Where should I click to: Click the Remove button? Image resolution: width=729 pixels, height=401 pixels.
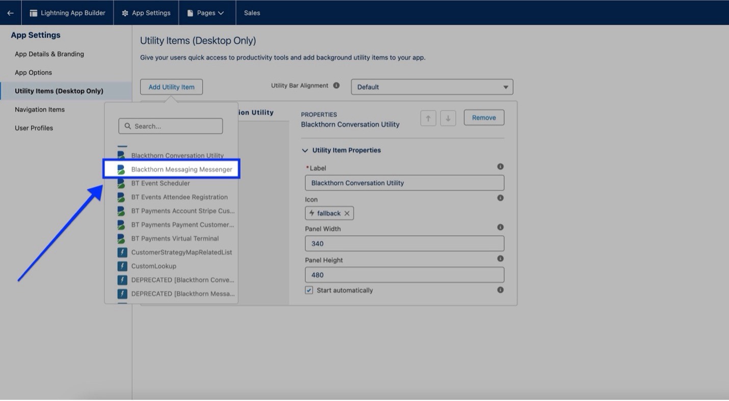(x=484, y=118)
